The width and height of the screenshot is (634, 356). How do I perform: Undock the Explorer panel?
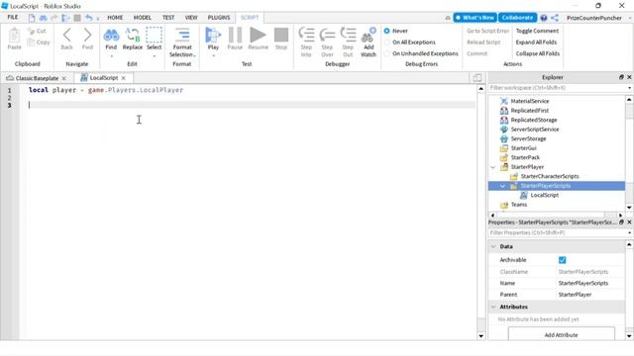[x=621, y=77]
